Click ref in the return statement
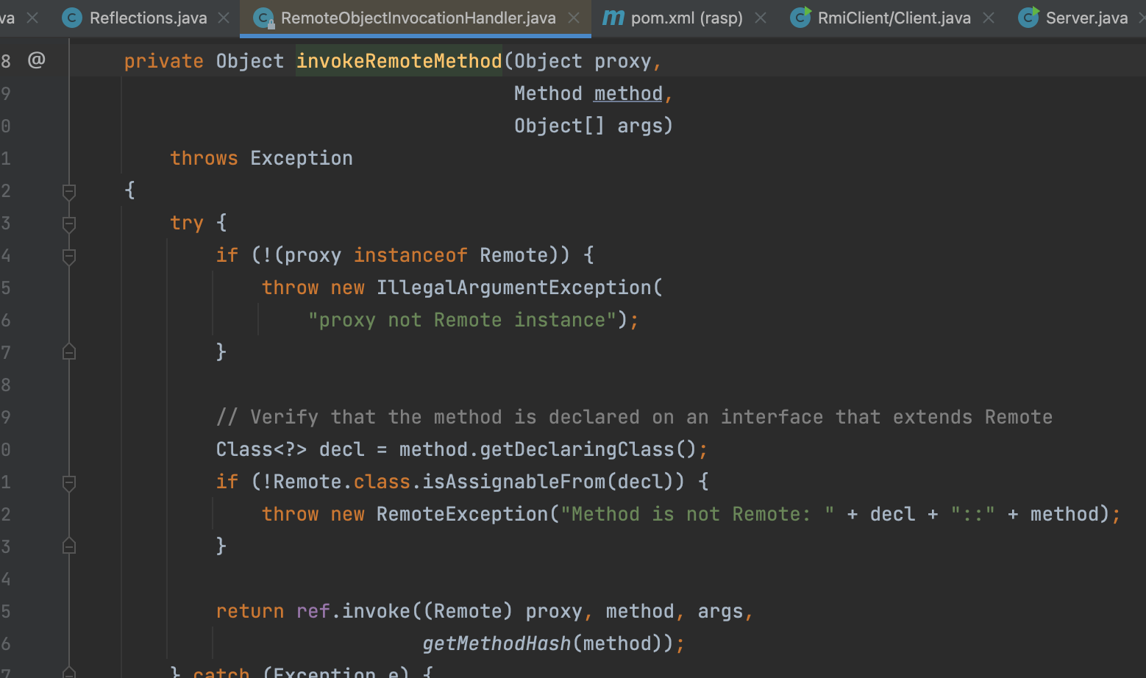 [x=313, y=611]
